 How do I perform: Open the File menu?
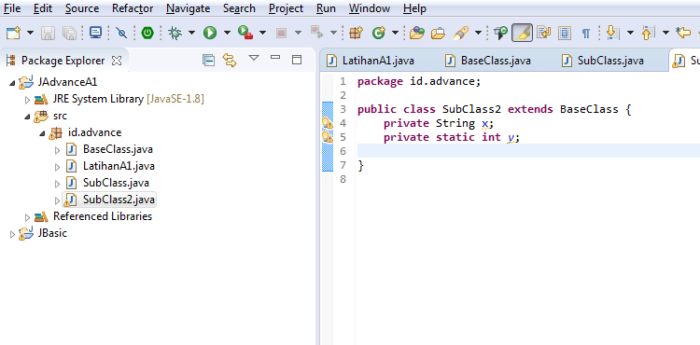coord(12,8)
